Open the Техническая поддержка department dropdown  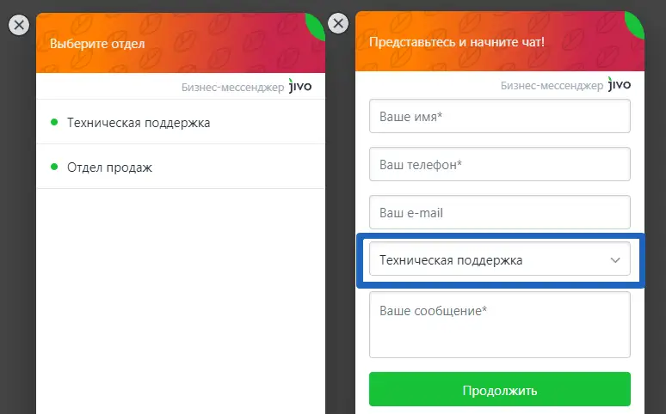click(x=499, y=259)
